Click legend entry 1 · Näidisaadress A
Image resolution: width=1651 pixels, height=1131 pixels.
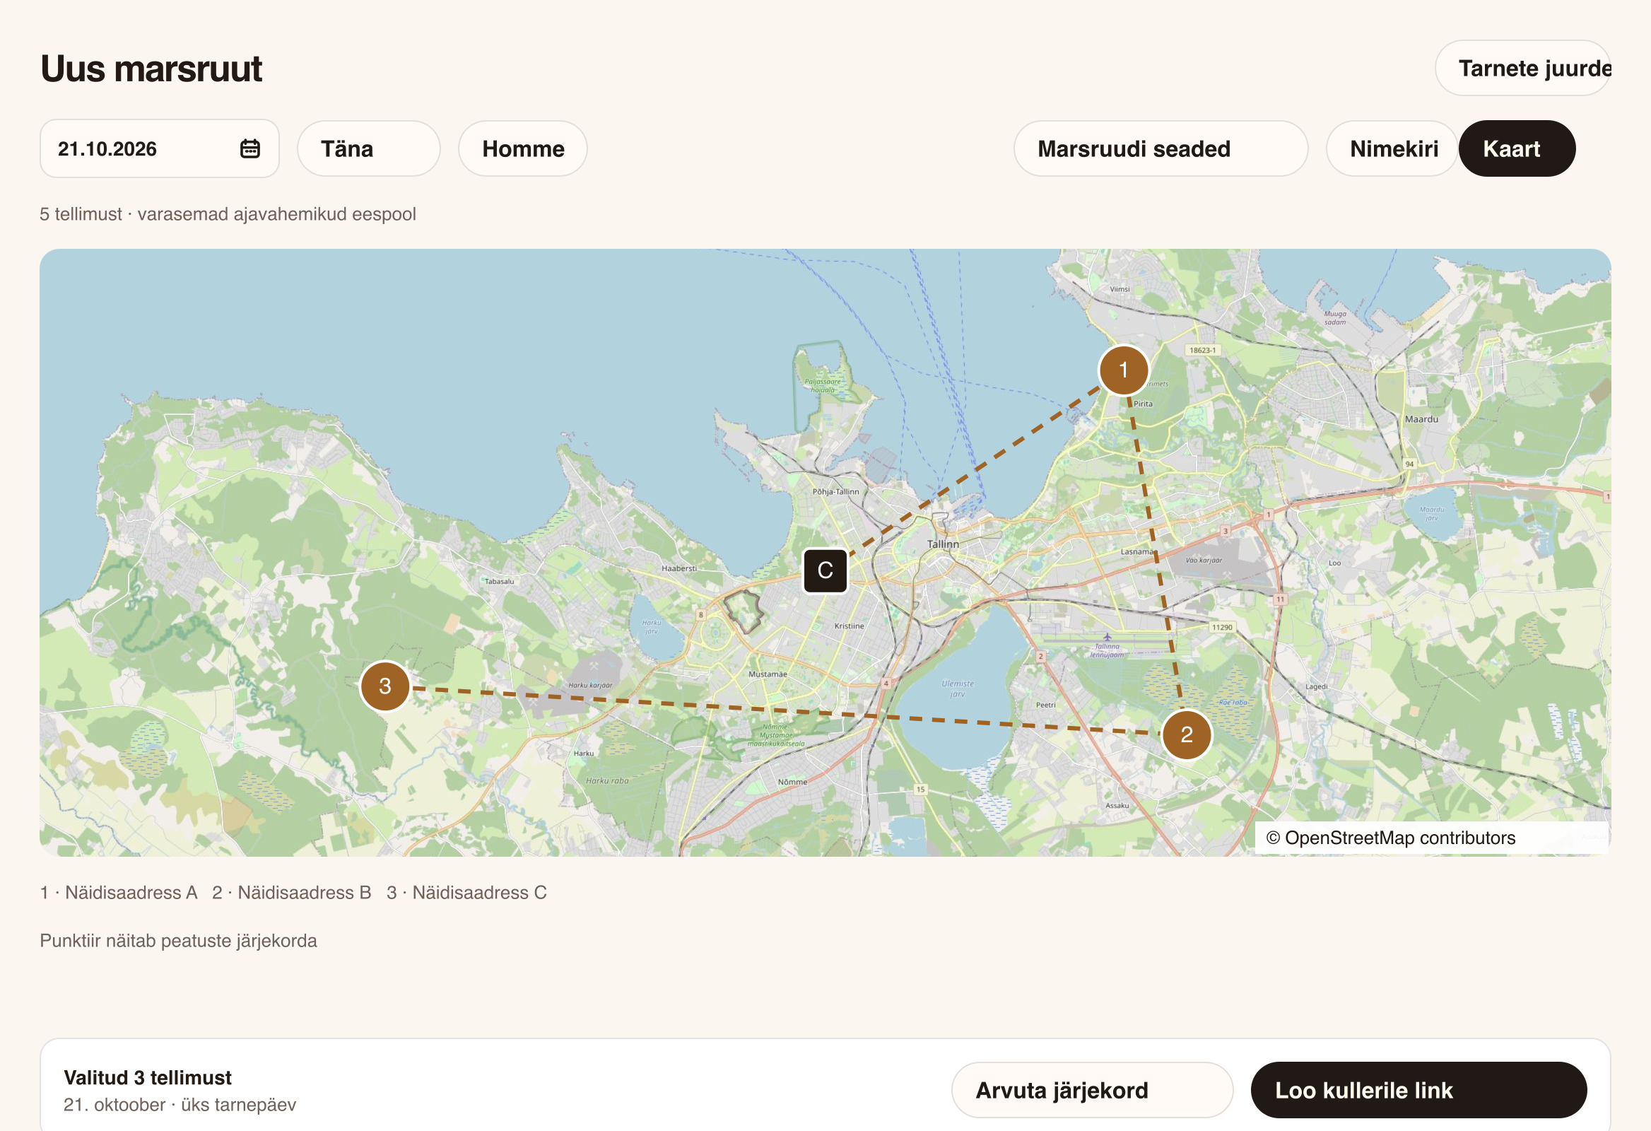click(119, 892)
